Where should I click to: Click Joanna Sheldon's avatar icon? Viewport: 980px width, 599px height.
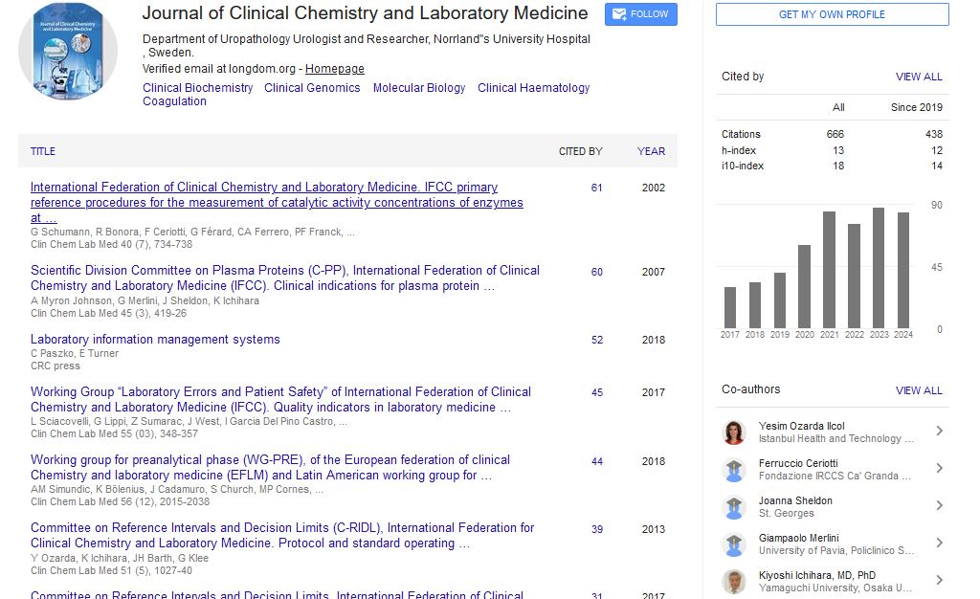(x=734, y=507)
